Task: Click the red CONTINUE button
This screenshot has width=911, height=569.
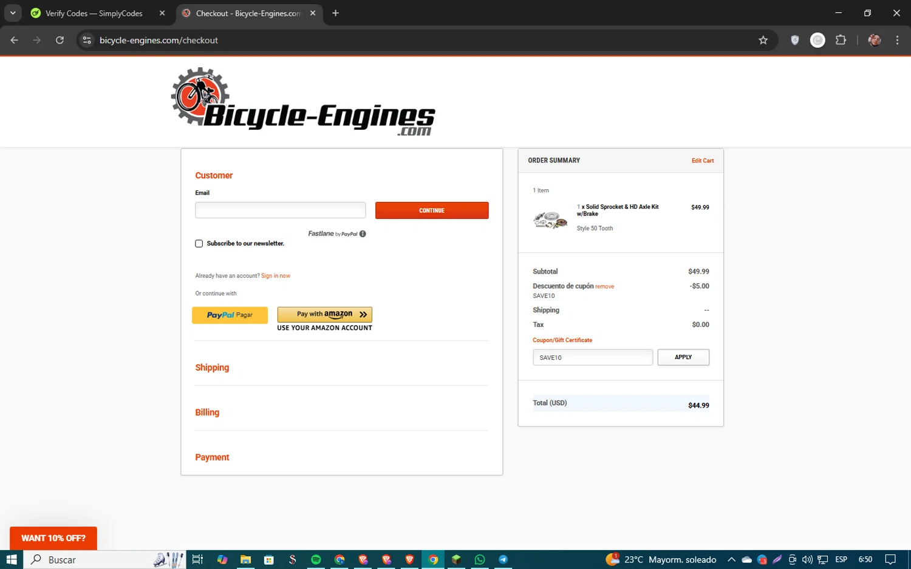Action: point(432,210)
